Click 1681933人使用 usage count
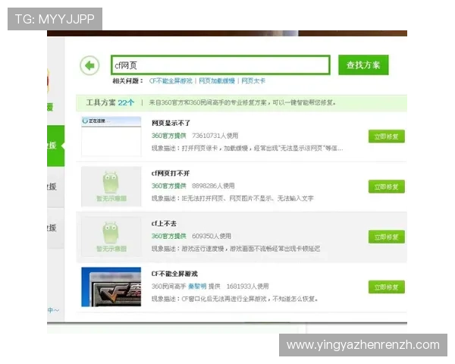 point(247,287)
